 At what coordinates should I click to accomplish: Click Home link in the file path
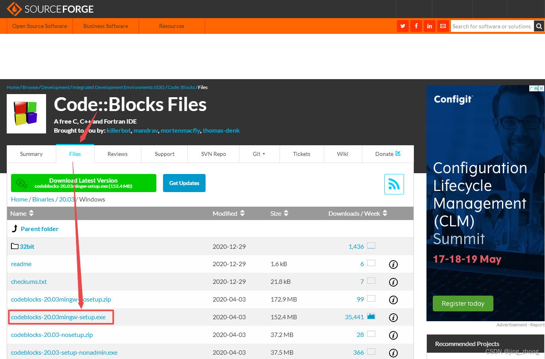pos(19,199)
